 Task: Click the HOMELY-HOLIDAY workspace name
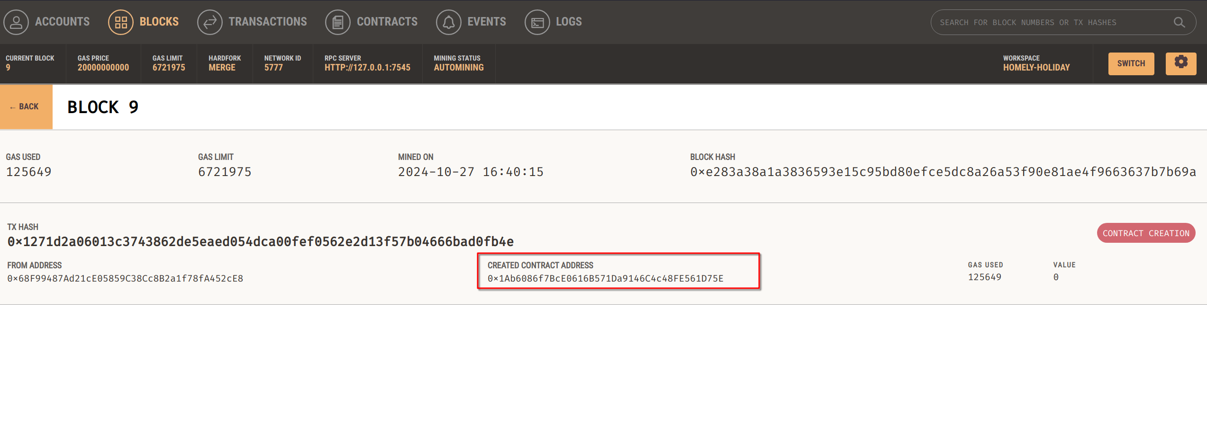point(1036,68)
